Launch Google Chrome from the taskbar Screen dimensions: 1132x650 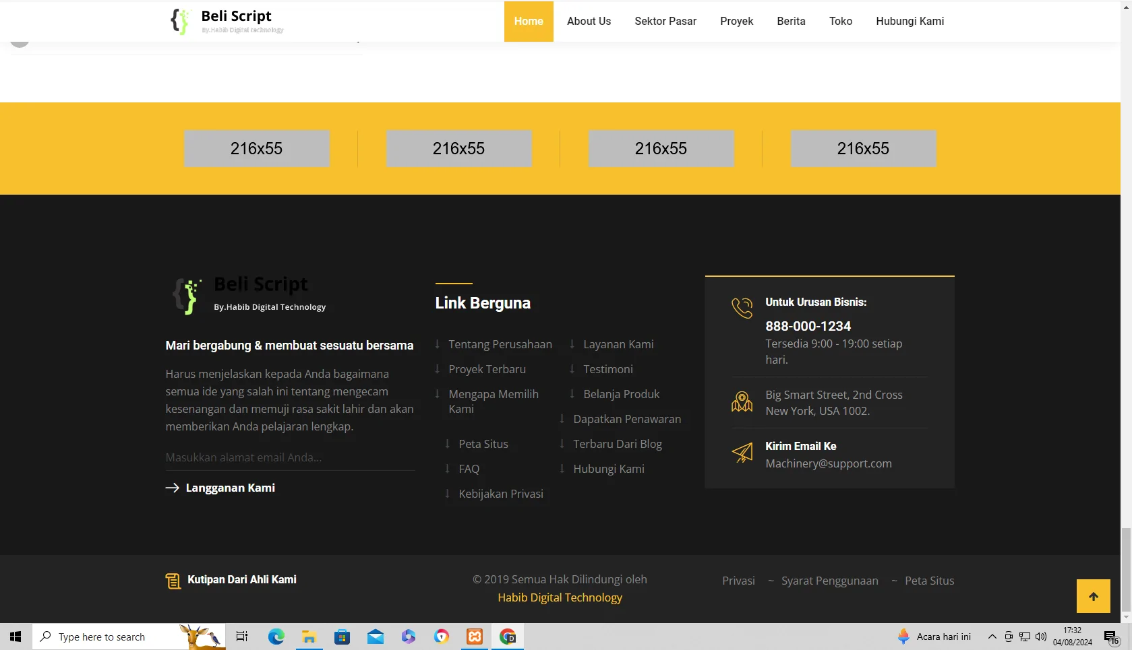tap(508, 636)
